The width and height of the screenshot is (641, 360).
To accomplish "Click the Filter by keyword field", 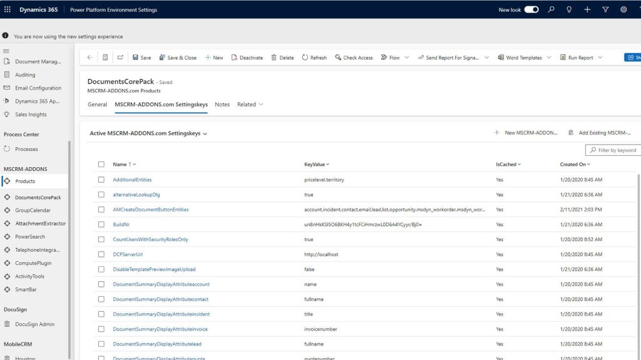I will (613, 150).
